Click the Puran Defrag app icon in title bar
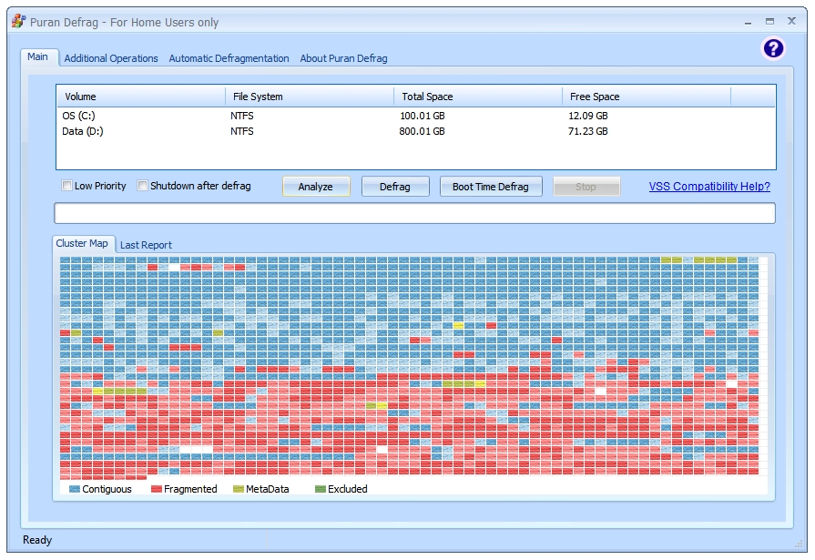The height and width of the screenshot is (560, 815). tap(18, 21)
